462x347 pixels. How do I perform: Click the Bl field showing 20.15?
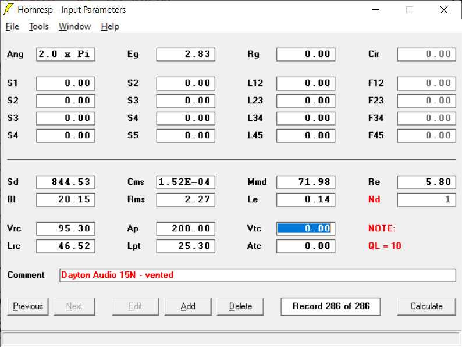[x=66, y=199]
